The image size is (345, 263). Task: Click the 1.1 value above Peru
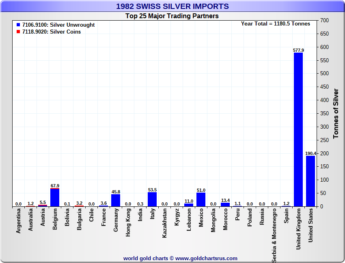pyautogui.click(x=237, y=204)
